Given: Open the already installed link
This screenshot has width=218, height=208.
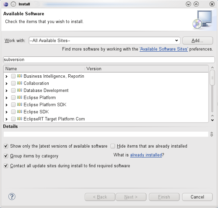Looking at the screenshot, I should [x=146, y=155].
